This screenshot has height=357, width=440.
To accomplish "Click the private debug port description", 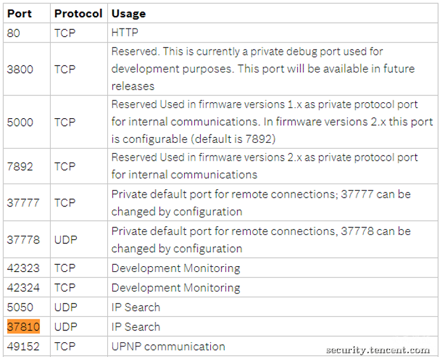I will (x=263, y=69).
